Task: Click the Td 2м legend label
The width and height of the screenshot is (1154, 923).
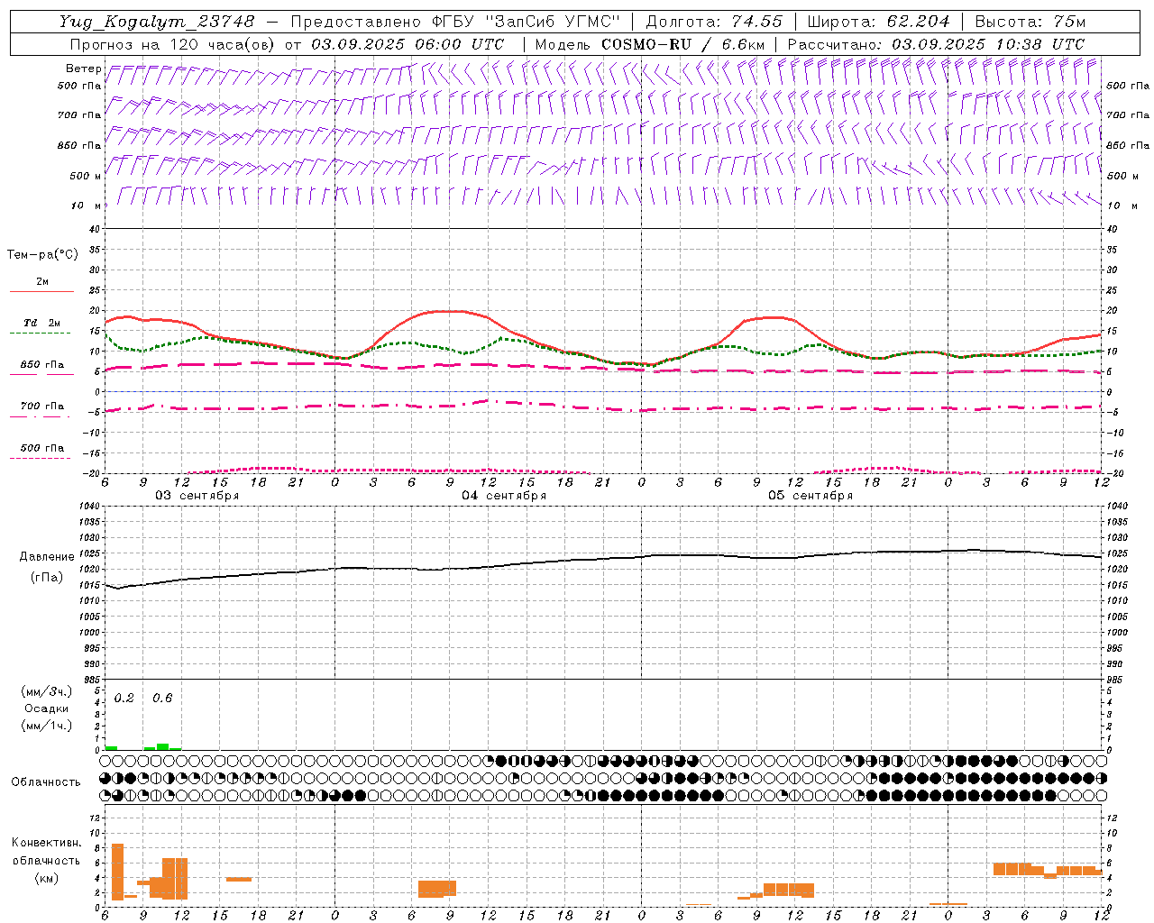Action: pyautogui.click(x=42, y=323)
